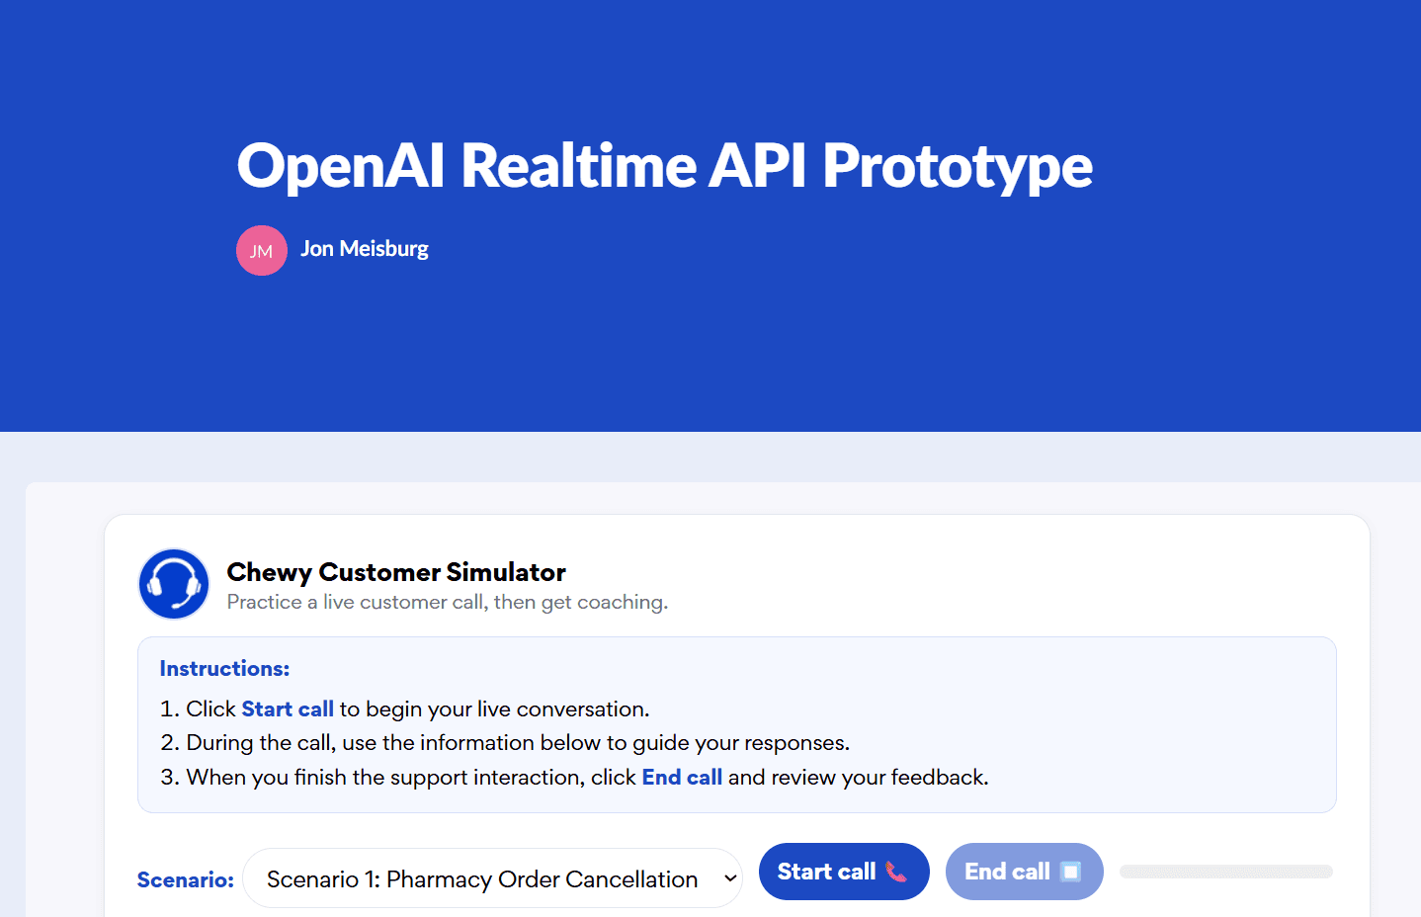Click 'Start call' text in instruction one

[288, 709]
